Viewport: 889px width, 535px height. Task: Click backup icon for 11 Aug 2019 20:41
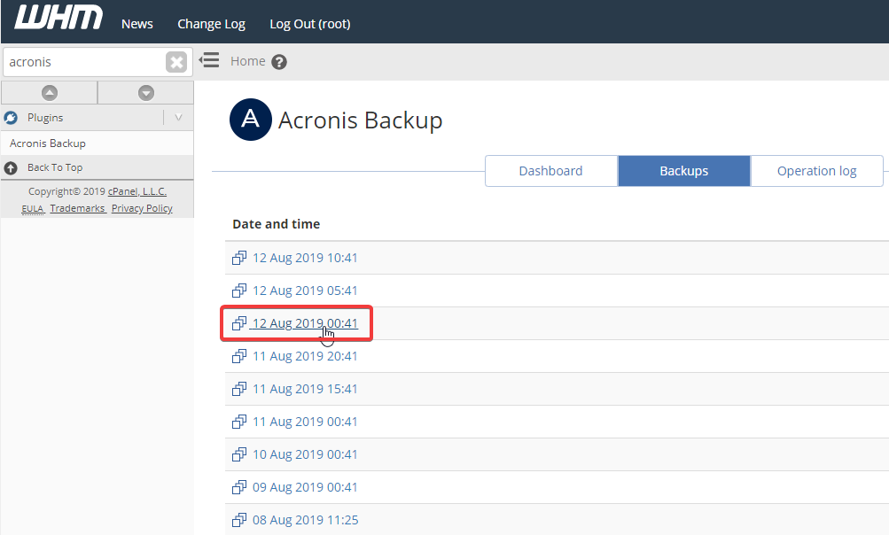click(239, 356)
